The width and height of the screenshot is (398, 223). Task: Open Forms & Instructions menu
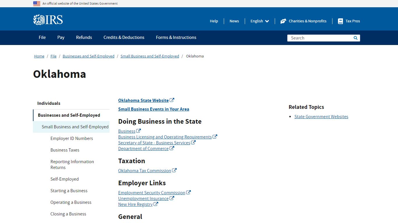point(176,37)
